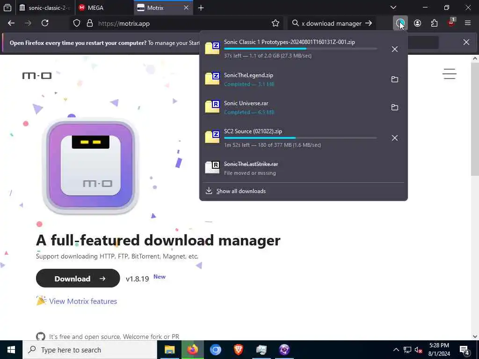Select the Sonic Universe.rar file name
Viewport: 479px width, 359px height.
[x=246, y=103]
